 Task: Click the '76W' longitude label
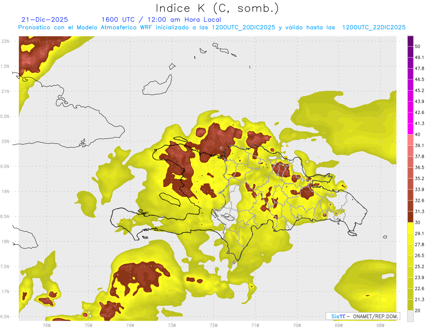(x=47, y=325)
